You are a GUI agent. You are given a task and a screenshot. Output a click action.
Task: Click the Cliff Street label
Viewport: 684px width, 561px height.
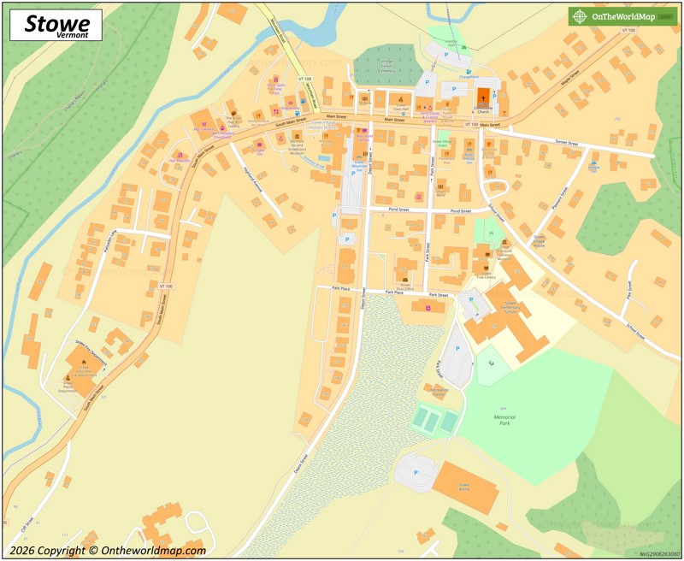[27, 525]
